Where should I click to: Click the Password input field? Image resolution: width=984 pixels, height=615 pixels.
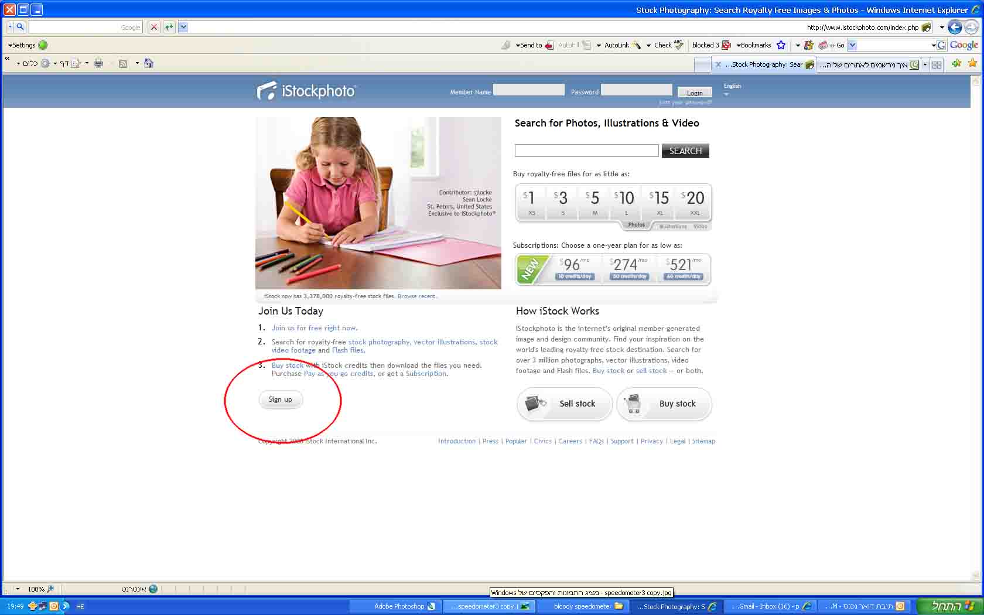coord(637,90)
